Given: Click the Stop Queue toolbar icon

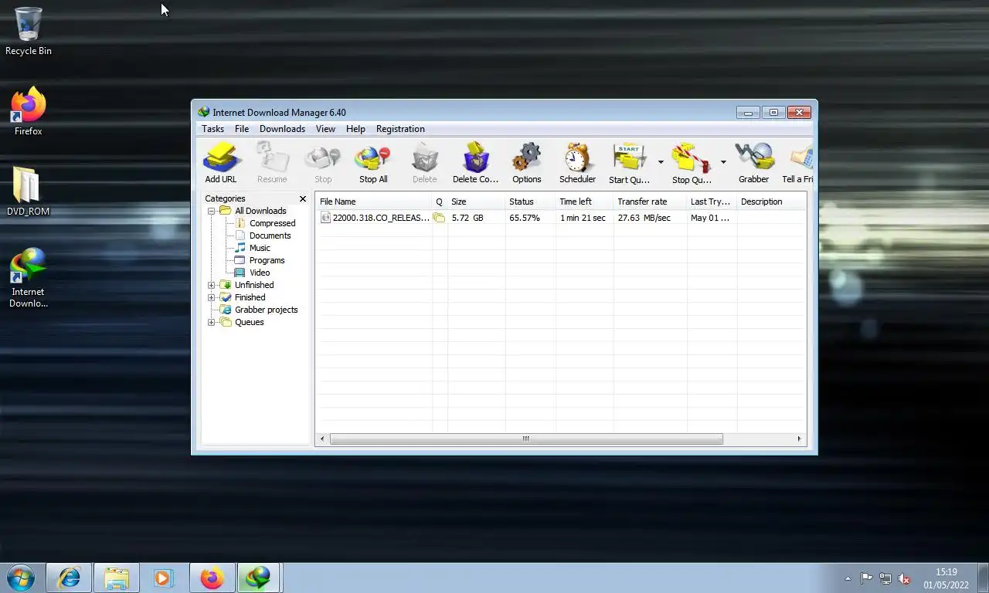Looking at the screenshot, I should coord(692,163).
